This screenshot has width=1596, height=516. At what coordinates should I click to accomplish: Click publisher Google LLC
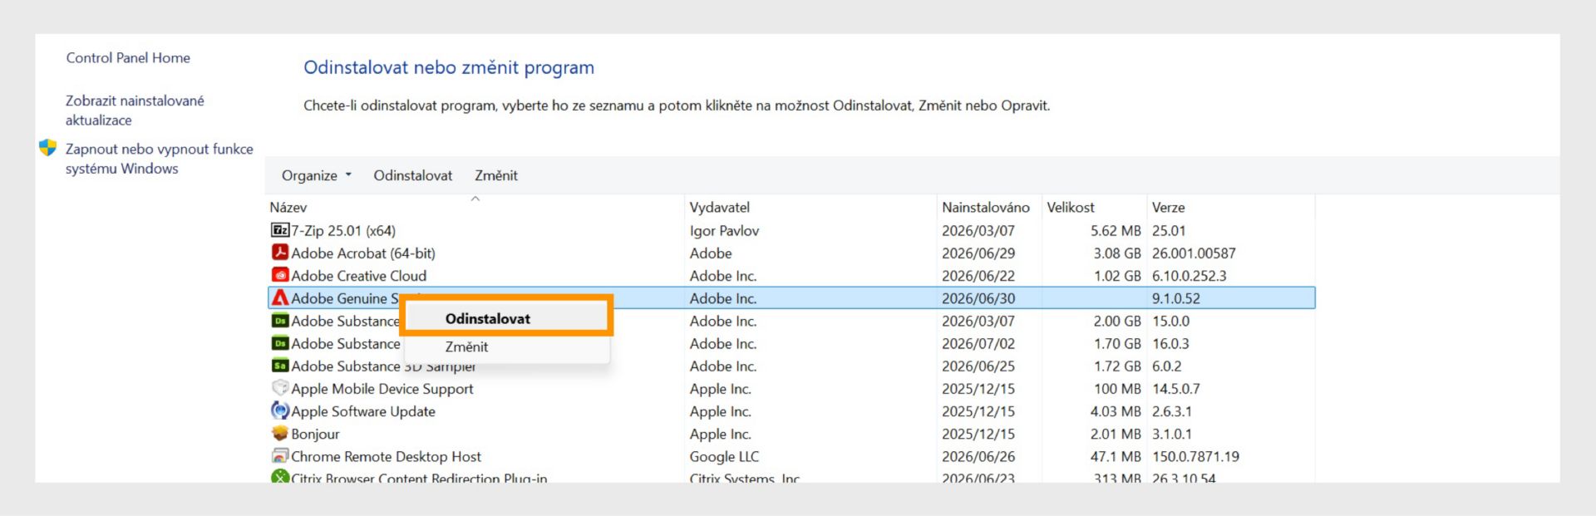click(x=724, y=456)
